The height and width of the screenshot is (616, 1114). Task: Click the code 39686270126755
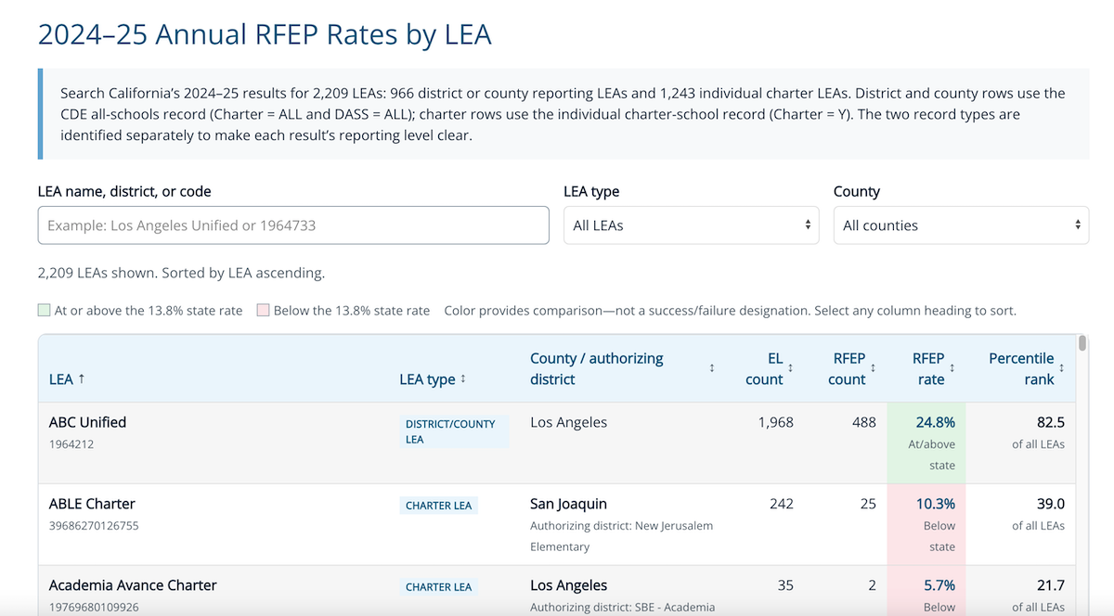[x=94, y=526]
